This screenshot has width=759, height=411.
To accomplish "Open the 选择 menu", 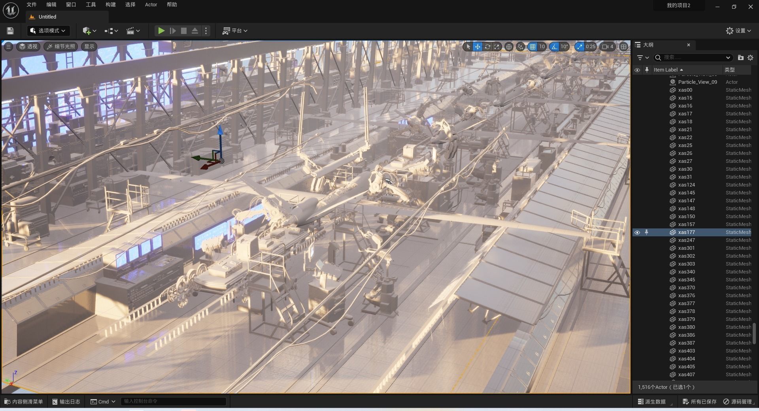I will click(x=130, y=5).
